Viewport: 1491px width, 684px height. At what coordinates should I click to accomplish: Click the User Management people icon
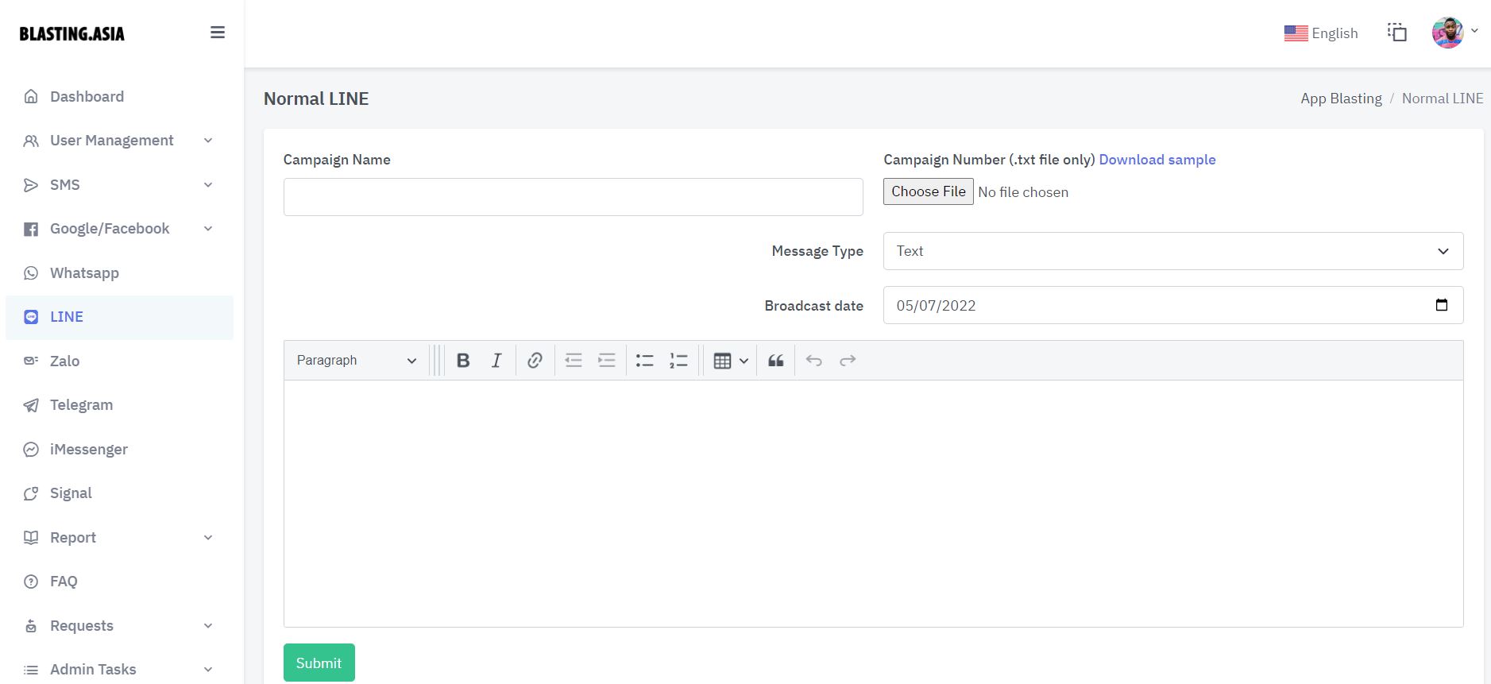[31, 141]
